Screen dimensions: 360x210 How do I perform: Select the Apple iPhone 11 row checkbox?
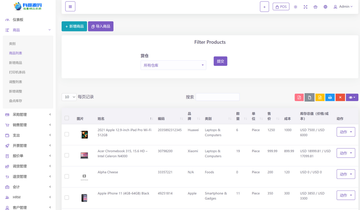click(67, 197)
